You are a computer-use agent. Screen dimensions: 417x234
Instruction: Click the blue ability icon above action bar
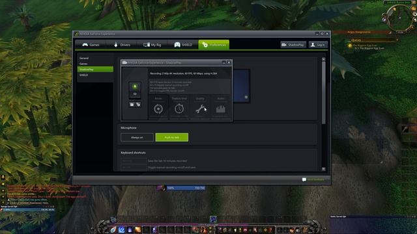213,219
